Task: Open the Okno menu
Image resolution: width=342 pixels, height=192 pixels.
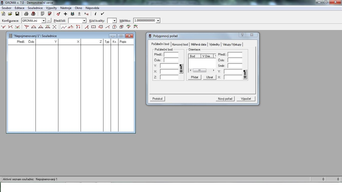Action: (x=78, y=8)
